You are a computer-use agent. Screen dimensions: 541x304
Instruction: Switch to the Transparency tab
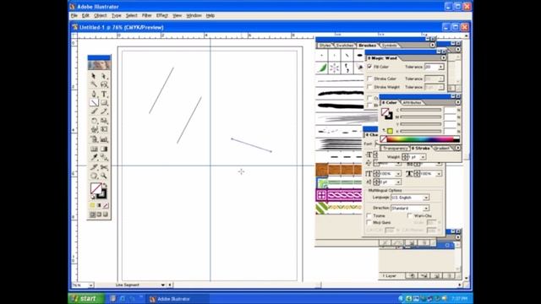tap(395, 149)
